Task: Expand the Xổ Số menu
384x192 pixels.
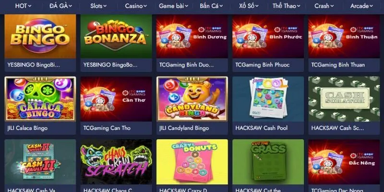Action: [249, 6]
